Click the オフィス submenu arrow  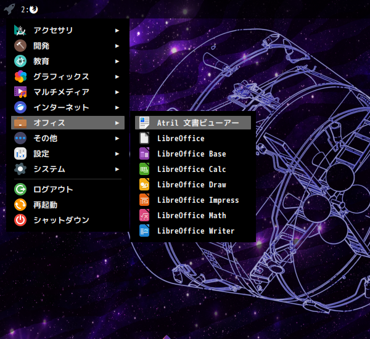(117, 123)
